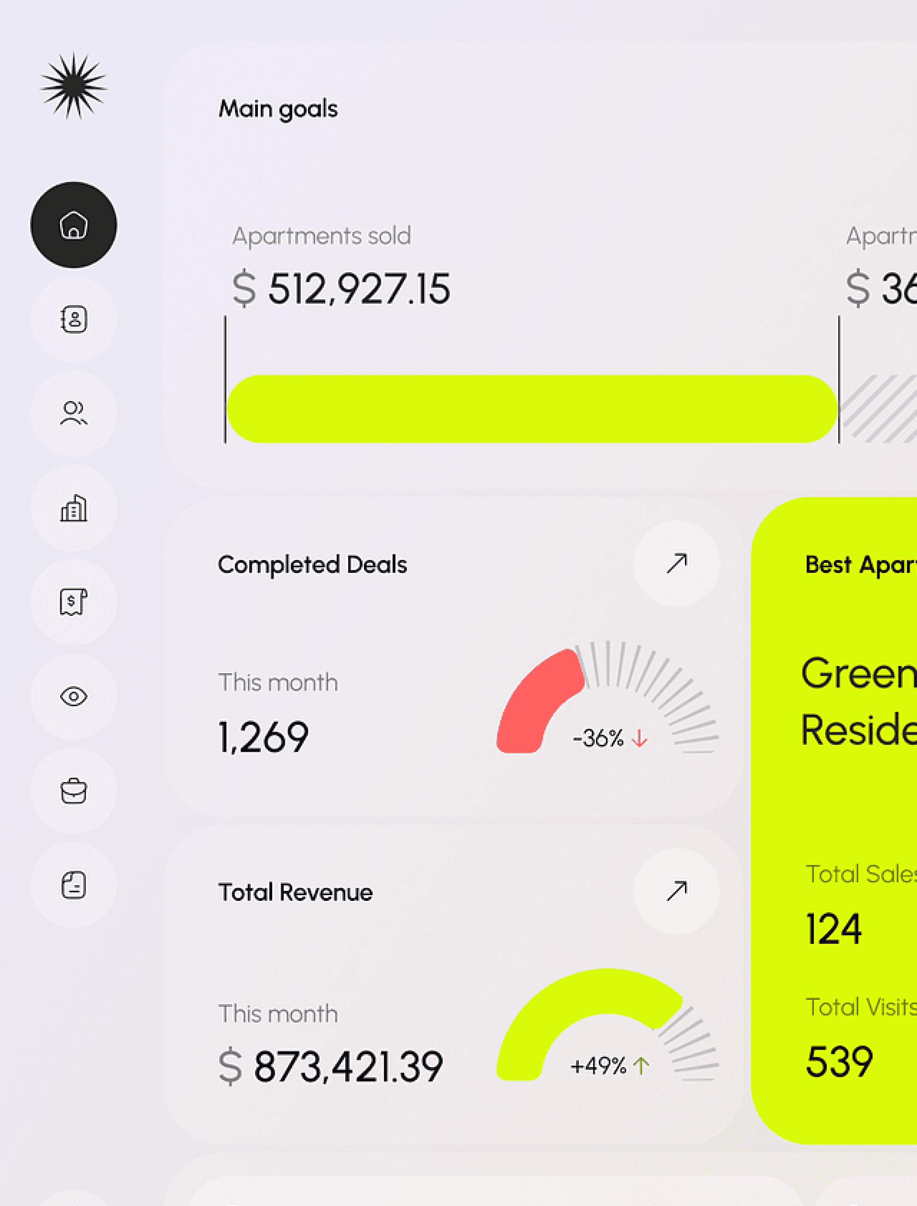The image size is (917, 1206).
Task: Open the buildings sidebar icon
Action: pos(74,508)
